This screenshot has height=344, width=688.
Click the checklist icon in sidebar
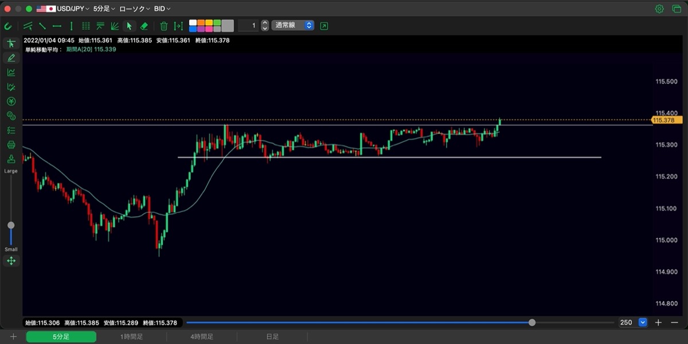point(11,130)
